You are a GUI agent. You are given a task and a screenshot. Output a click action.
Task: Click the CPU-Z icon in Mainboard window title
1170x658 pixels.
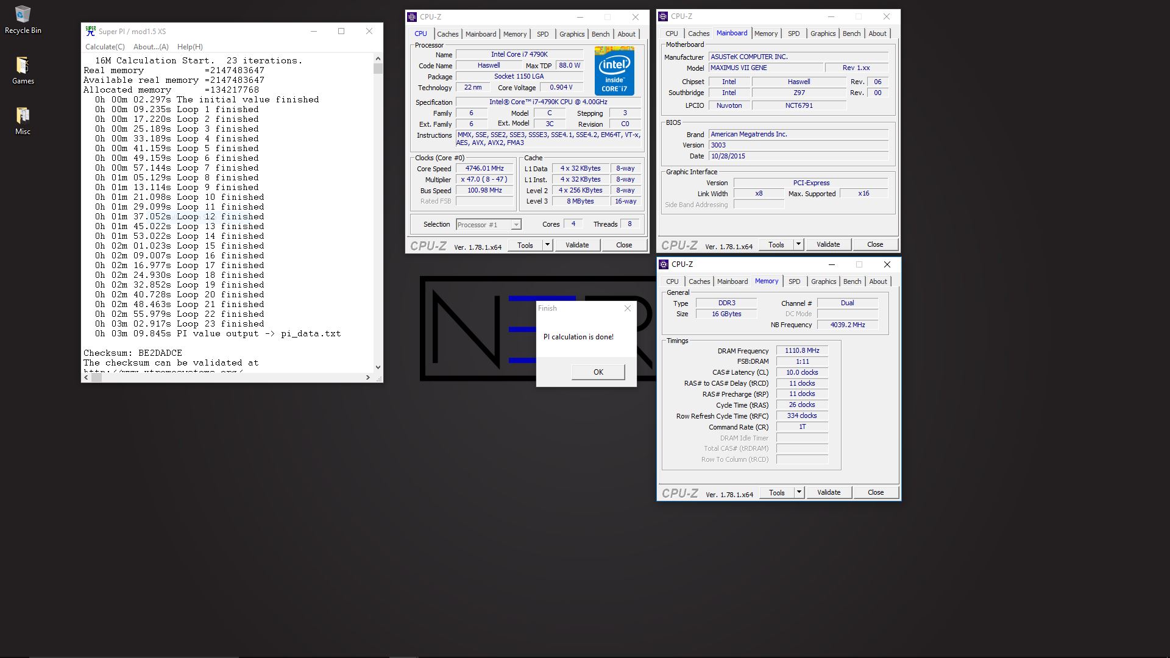[x=663, y=16]
